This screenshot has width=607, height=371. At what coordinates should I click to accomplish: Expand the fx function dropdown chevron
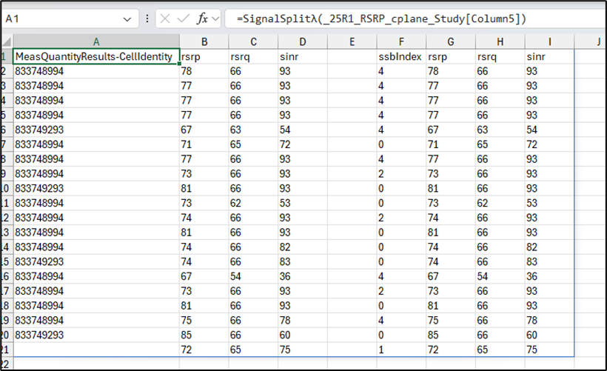click(x=215, y=19)
